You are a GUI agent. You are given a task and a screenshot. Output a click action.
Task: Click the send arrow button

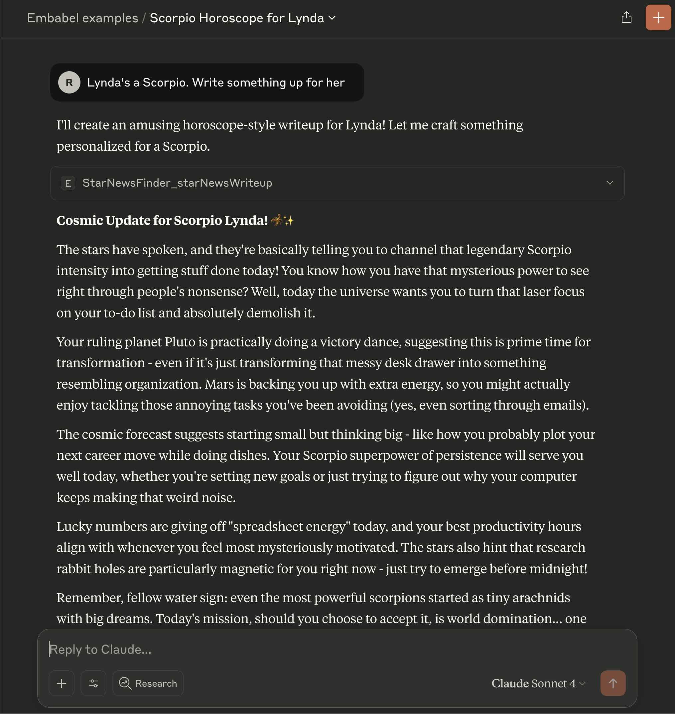click(613, 683)
